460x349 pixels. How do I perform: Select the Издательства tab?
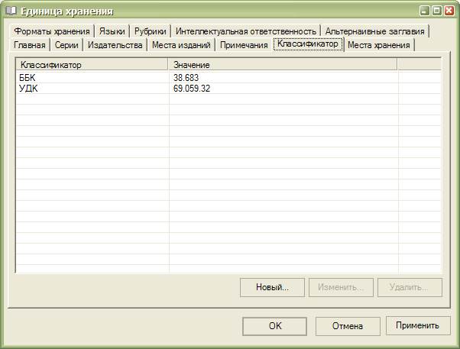(x=115, y=46)
